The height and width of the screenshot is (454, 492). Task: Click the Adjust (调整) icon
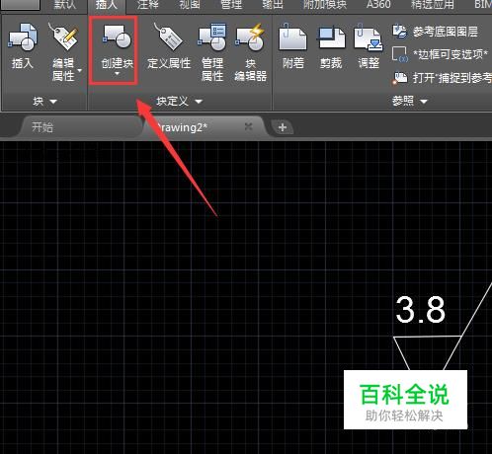[369, 45]
